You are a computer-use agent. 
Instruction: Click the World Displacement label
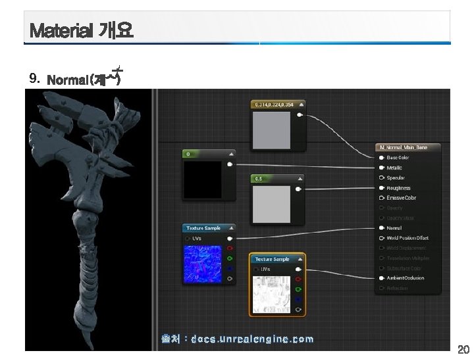coord(407,248)
